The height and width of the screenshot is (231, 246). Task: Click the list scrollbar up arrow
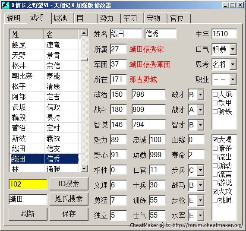[84, 33]
